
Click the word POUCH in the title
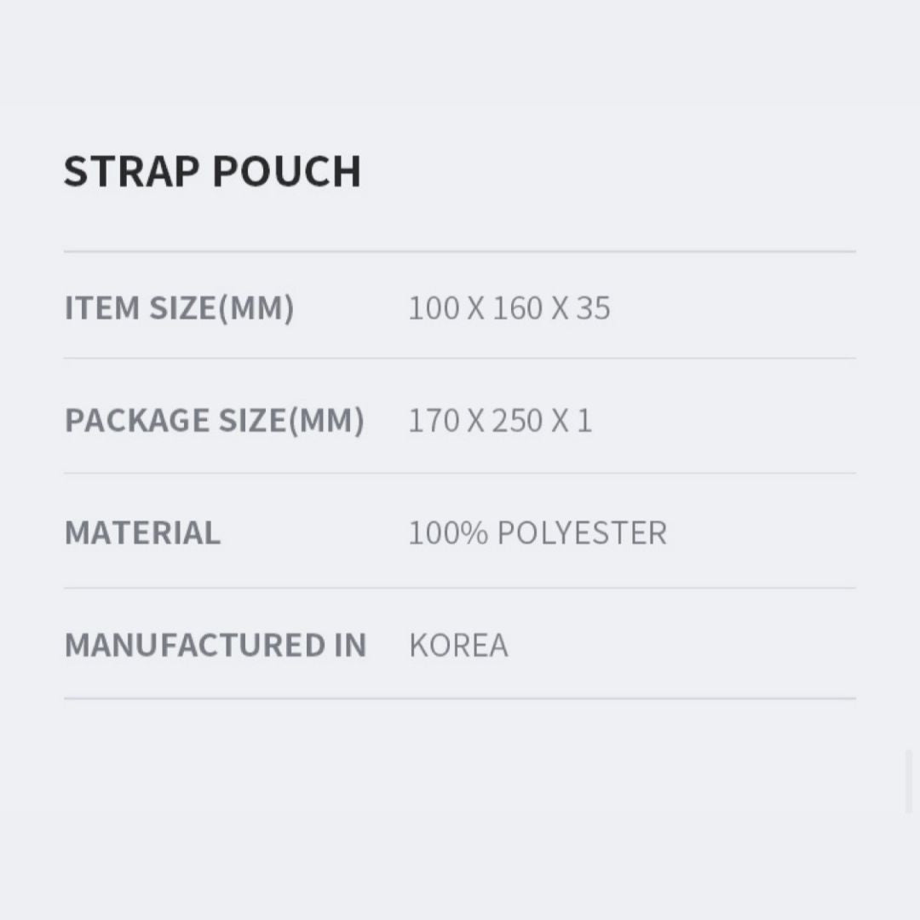tap(287, 171)
